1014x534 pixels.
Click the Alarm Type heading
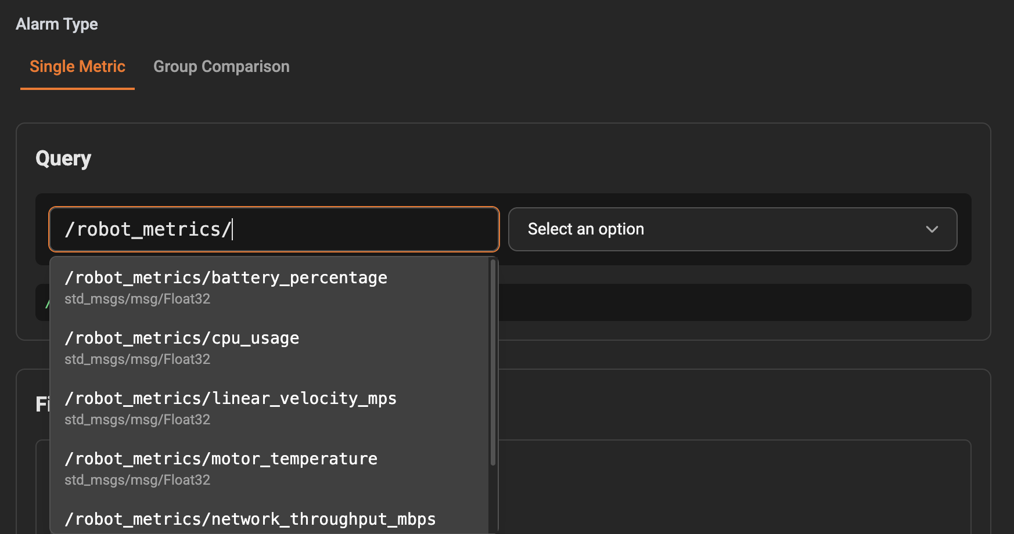point(56,24)
